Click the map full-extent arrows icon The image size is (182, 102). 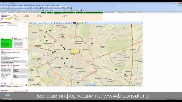coord(32,23)
